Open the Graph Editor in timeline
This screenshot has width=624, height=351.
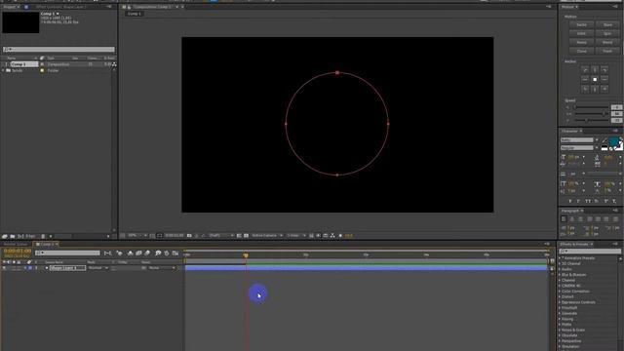tap(175, 253)
